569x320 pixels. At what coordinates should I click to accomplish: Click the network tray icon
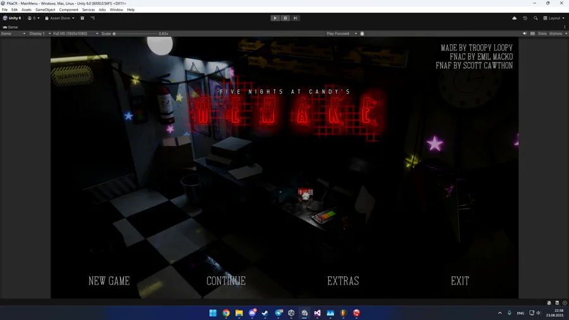532,313
